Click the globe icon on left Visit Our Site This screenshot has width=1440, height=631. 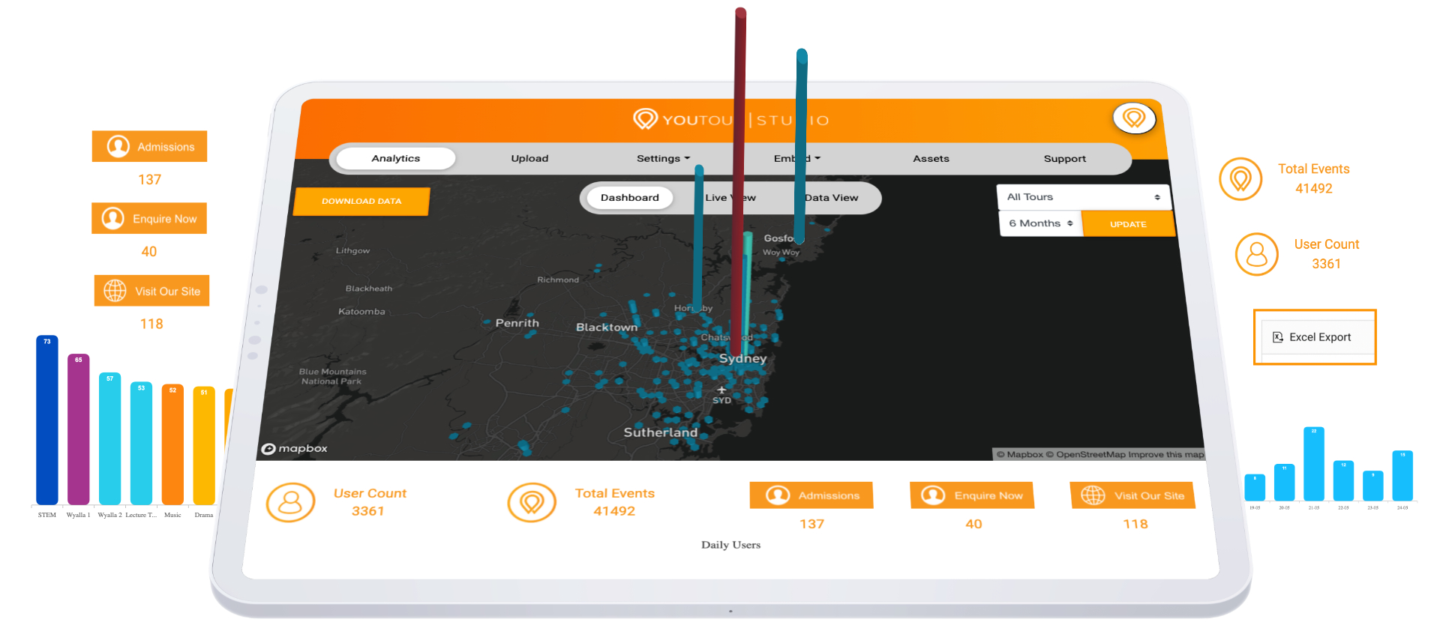pos(115,291)
